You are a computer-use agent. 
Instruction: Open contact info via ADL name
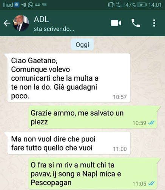pyautogui.click(x=41, y=20)
